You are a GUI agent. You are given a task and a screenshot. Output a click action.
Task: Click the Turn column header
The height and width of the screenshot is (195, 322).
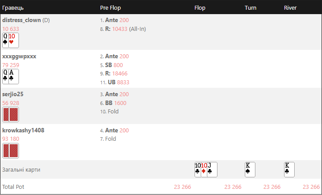click(251, 8)
